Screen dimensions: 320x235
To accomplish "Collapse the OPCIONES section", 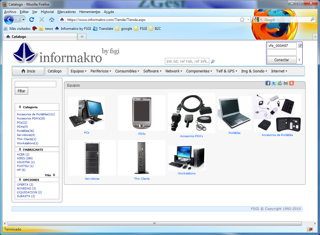I will pyautogui.click(x=20, y=179).
